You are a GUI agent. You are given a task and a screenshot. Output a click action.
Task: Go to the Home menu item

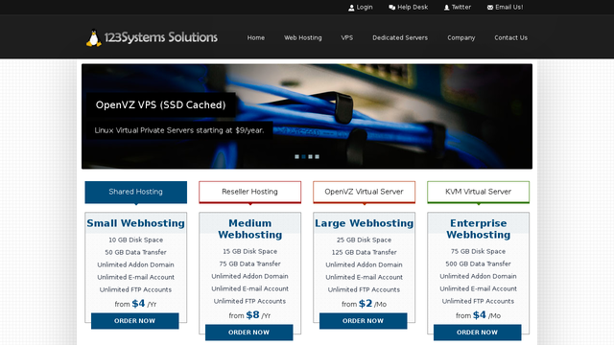(256, 38)
